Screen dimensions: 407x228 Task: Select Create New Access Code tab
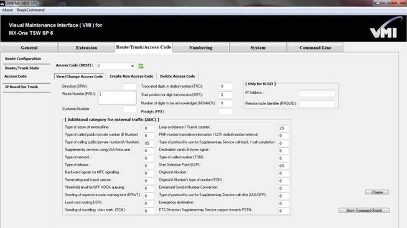[131, 76]
